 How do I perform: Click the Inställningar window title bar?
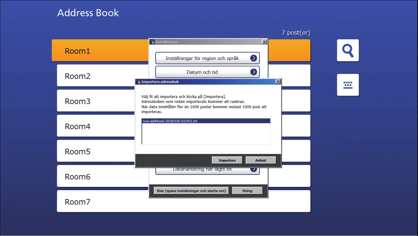pyautogui.click(x=208, y=42)
